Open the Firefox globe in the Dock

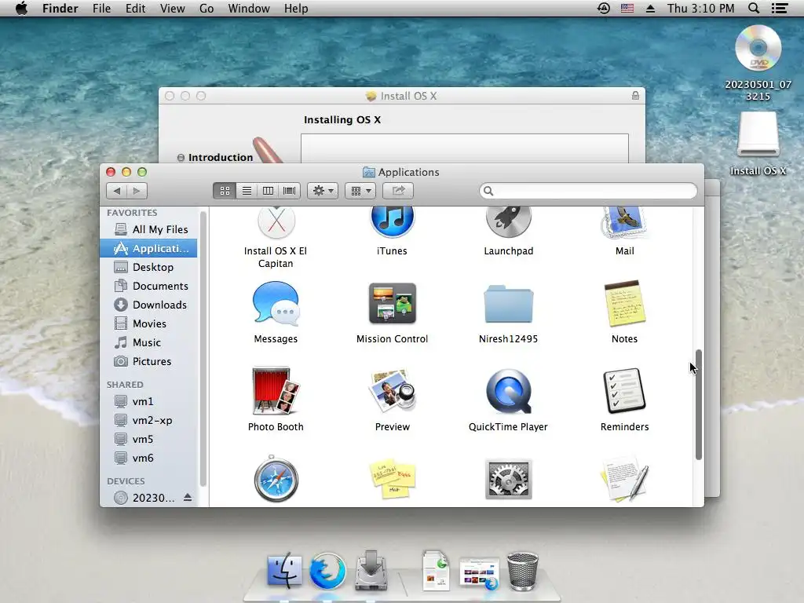point(327,570)
